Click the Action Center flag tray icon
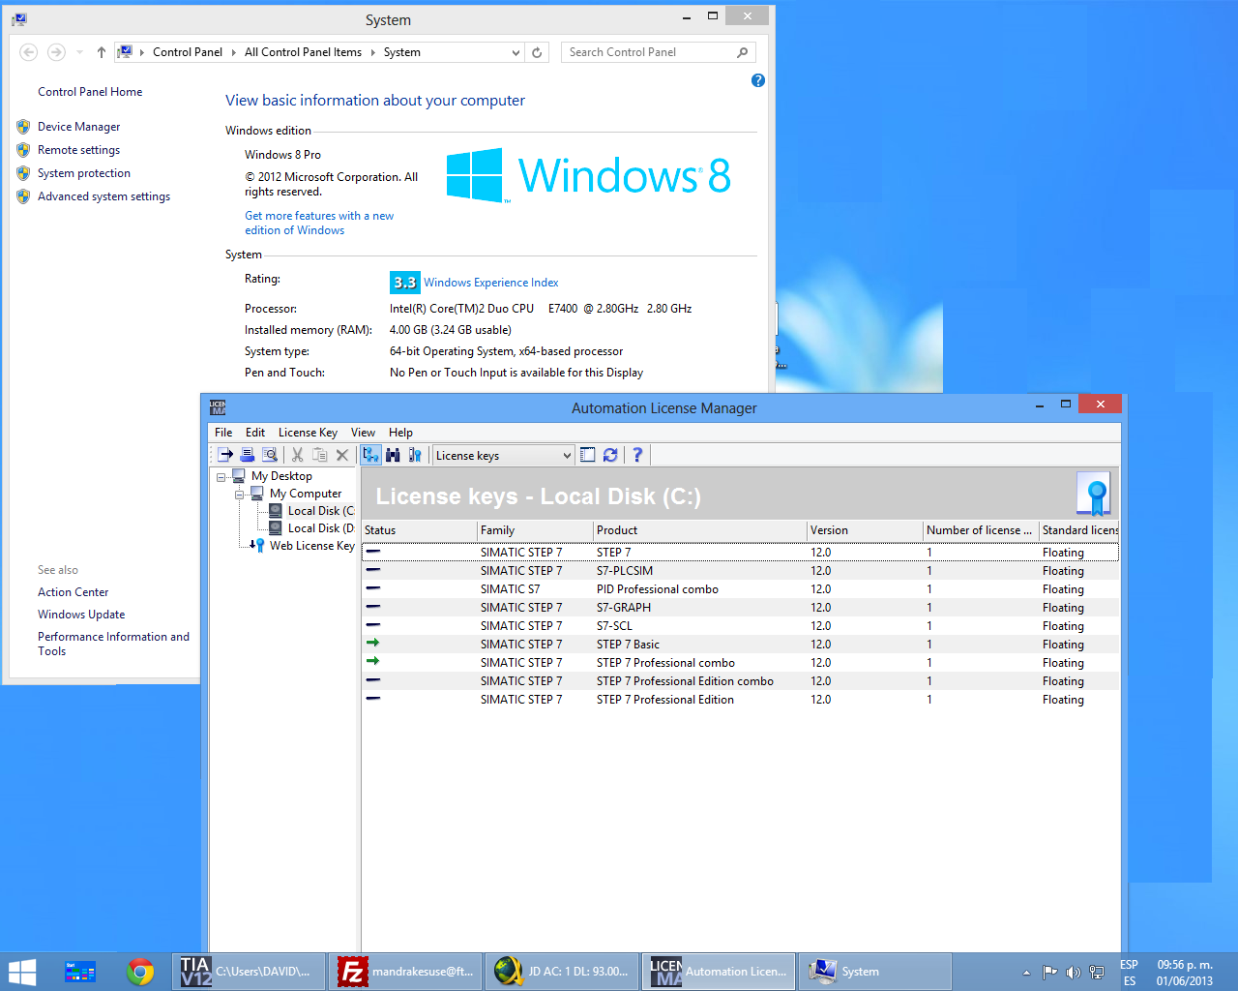Screen dimensions: 1238x991 pyautogui.click(x=1049, y=972)
